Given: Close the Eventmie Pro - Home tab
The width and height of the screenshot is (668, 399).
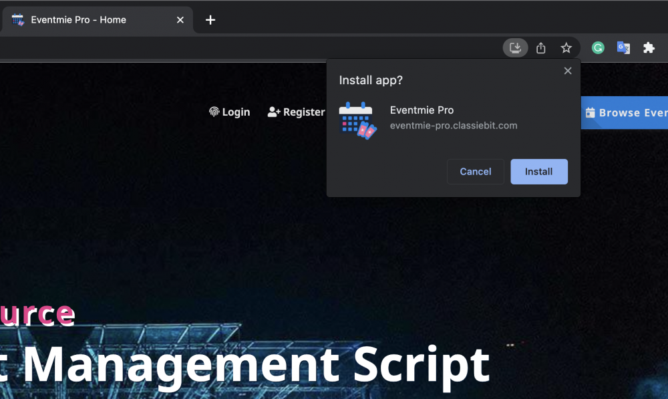Looking at the screenshot, I should (x=180, y=20).
